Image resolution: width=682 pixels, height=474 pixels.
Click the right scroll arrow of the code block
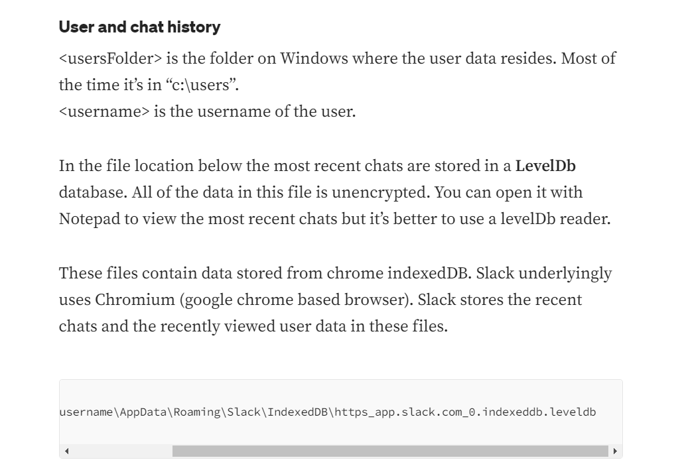click(x=615, y=451)
